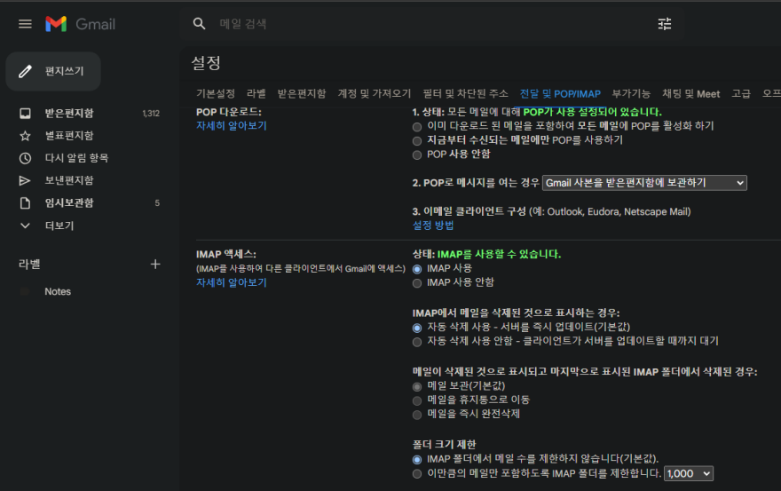This screenshot has height=491, width=781.
Task: Select 자동 삭제 사용 radio option
Action: click(x=417, y=328)
